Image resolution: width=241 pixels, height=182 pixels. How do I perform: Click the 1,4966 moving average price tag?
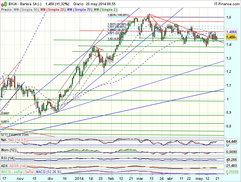(231, 32)
